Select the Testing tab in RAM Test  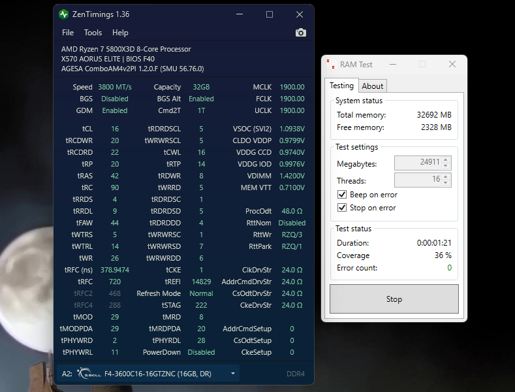click(x=341, y=86)
